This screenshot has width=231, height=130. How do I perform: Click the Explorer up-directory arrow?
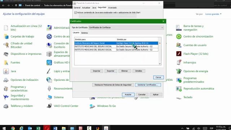[16, 5]
